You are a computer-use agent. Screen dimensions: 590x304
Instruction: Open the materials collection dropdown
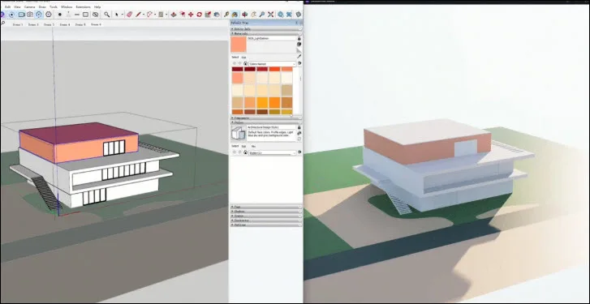point(272,64)
